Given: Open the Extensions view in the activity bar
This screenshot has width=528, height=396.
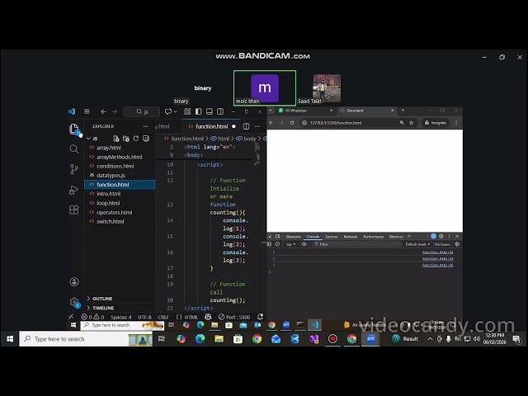Looking at the screenshot, I should click(x=74, y=210).
